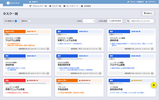
Task: Open the My絞込 dropdown
Action: click(x=89, y=21)
